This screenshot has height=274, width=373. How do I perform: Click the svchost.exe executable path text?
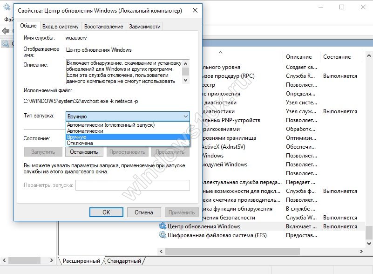[81, 101]
